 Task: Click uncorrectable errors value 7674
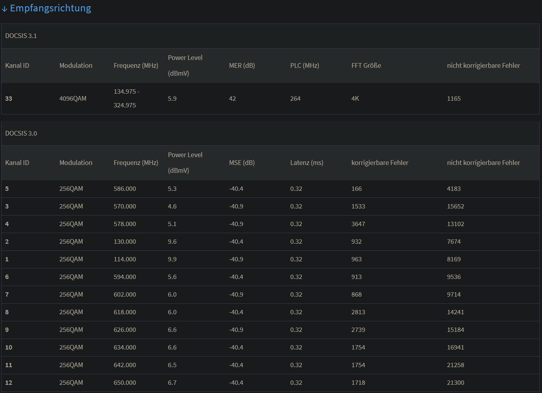click(454, 241)
